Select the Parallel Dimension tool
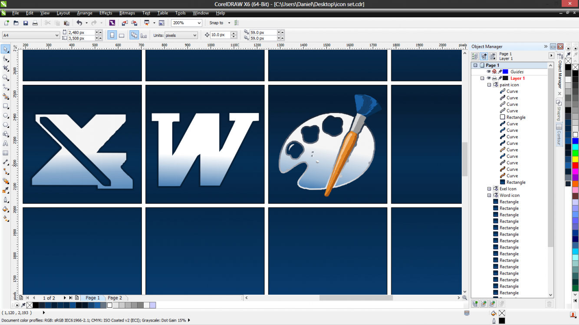This screenshot has width=579, height=325. (6, 162)
